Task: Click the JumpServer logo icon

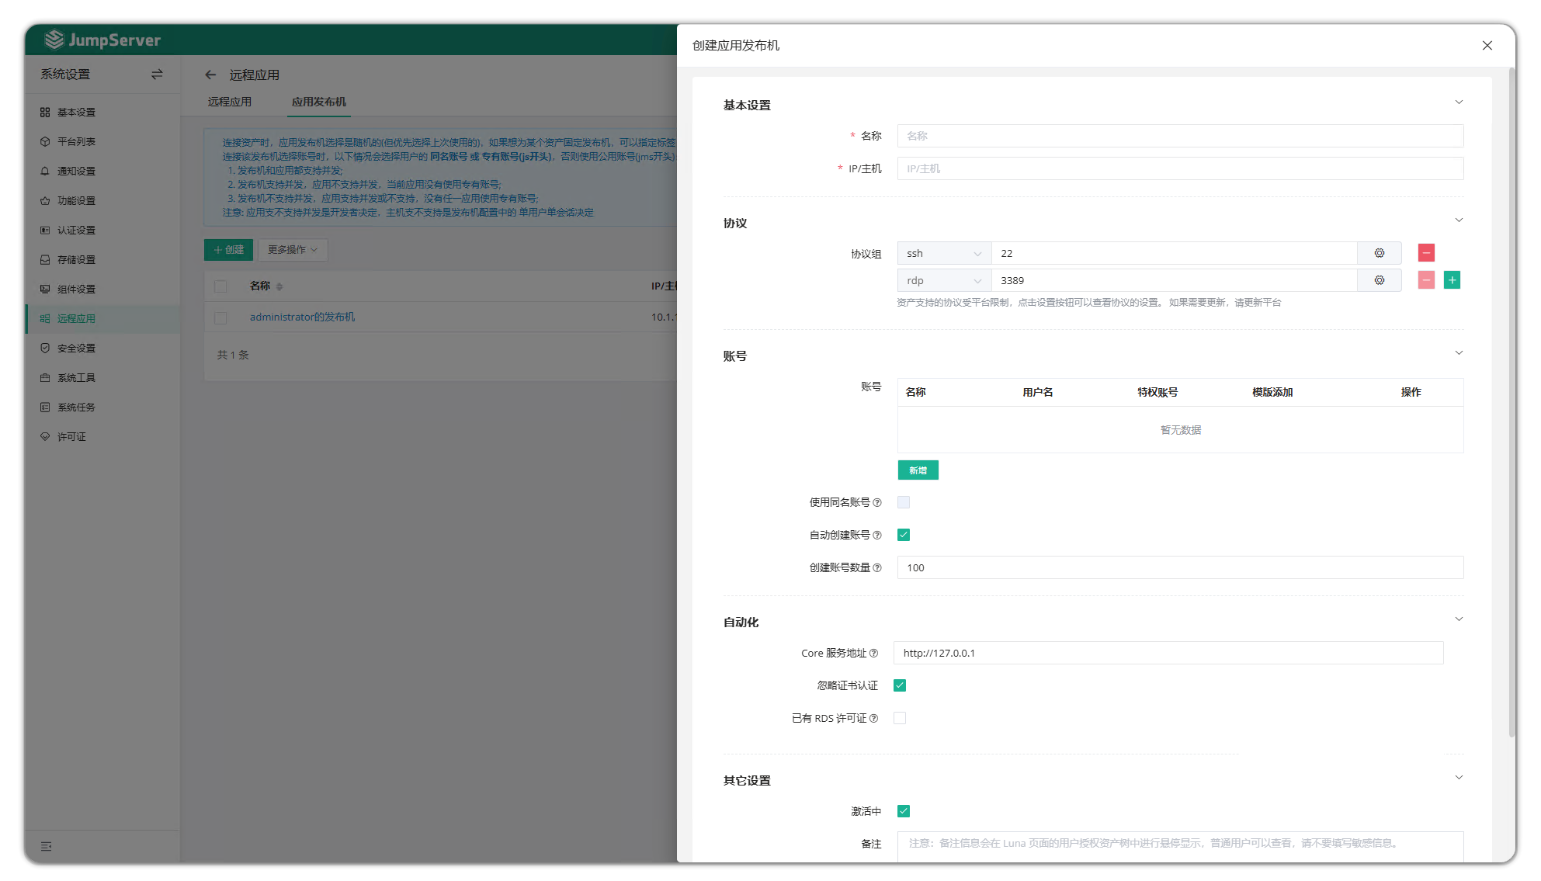Action: [x=54, y=40]
